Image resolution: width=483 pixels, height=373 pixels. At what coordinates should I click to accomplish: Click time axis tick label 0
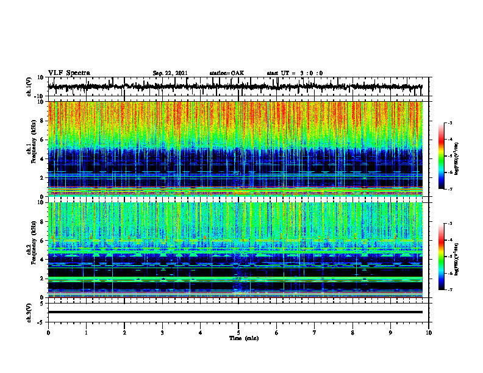pos(48,333)
